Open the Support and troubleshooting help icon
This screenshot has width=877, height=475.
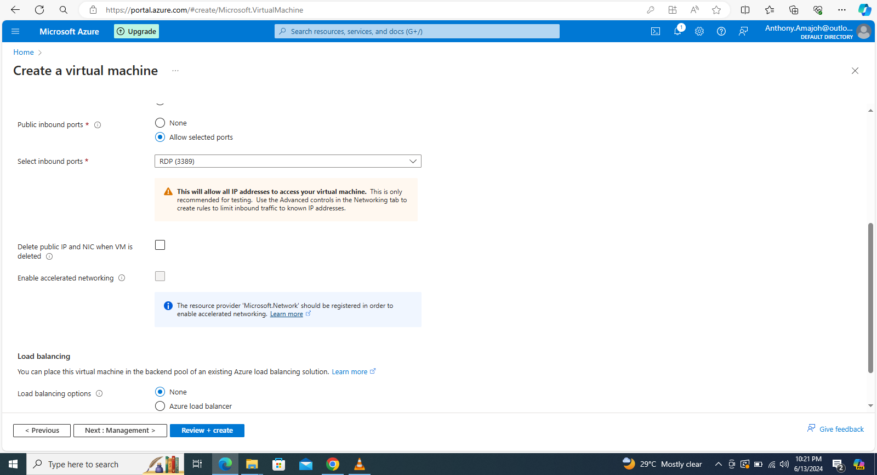pos(721,31)
